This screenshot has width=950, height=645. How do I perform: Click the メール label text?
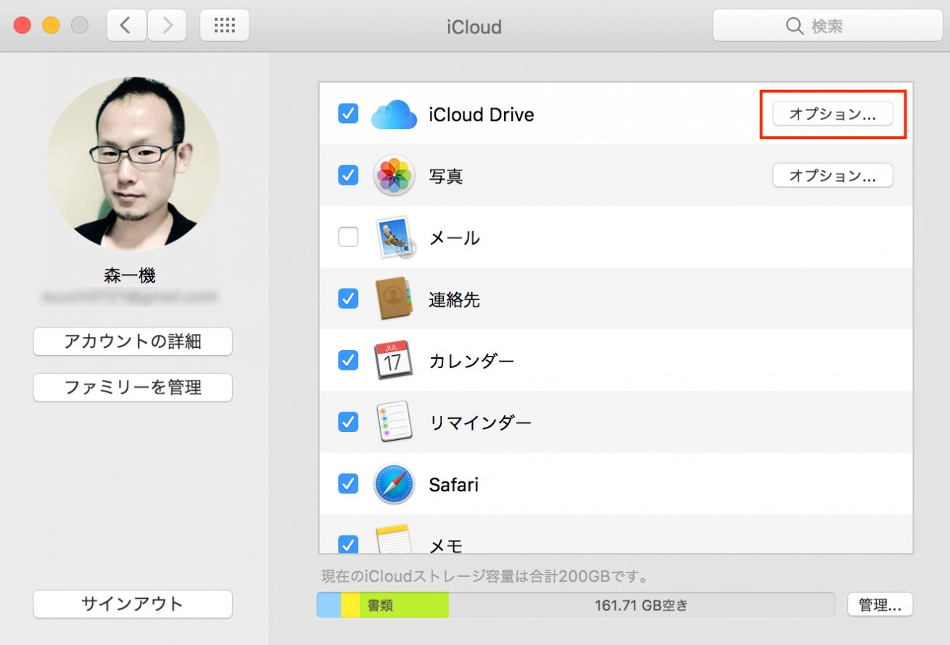pyautogui.click(x=455, y=238)
